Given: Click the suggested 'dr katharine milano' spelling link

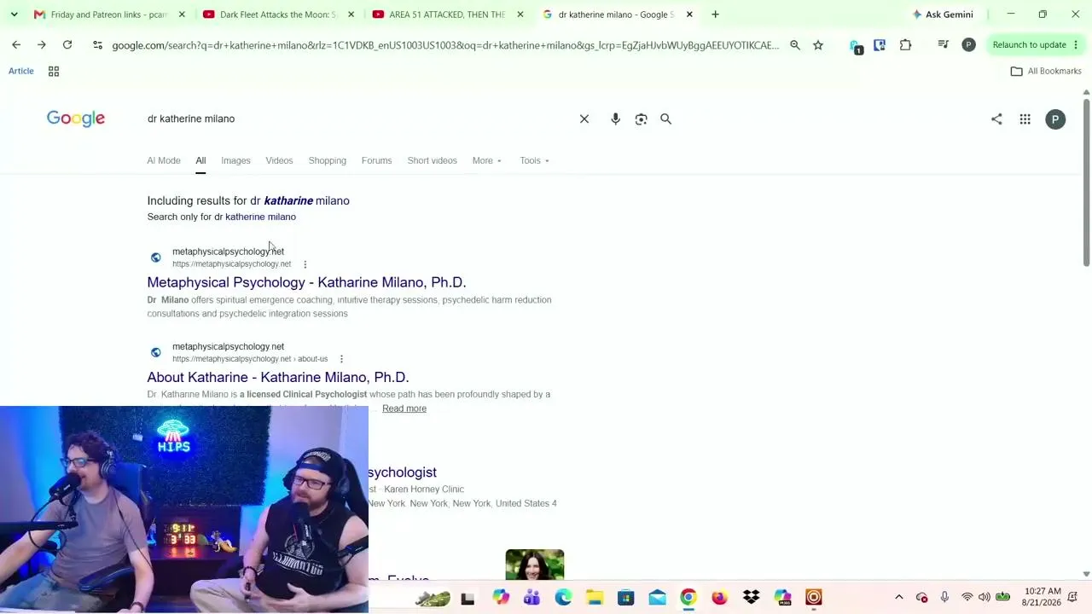Looking at the screenshot, I should click(299, 200).
